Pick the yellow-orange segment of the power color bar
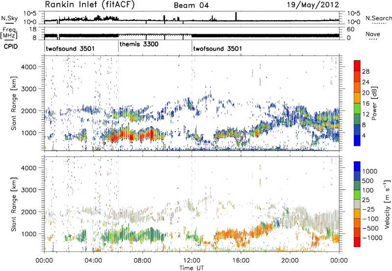The width and height of the screenshot is (392, 271). (357, 97)
